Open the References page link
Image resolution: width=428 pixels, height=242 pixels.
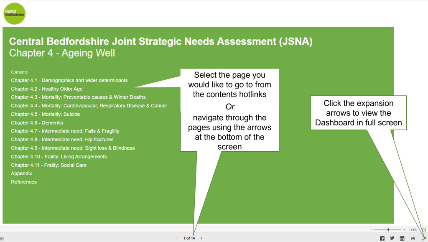[x=24, y=182]
